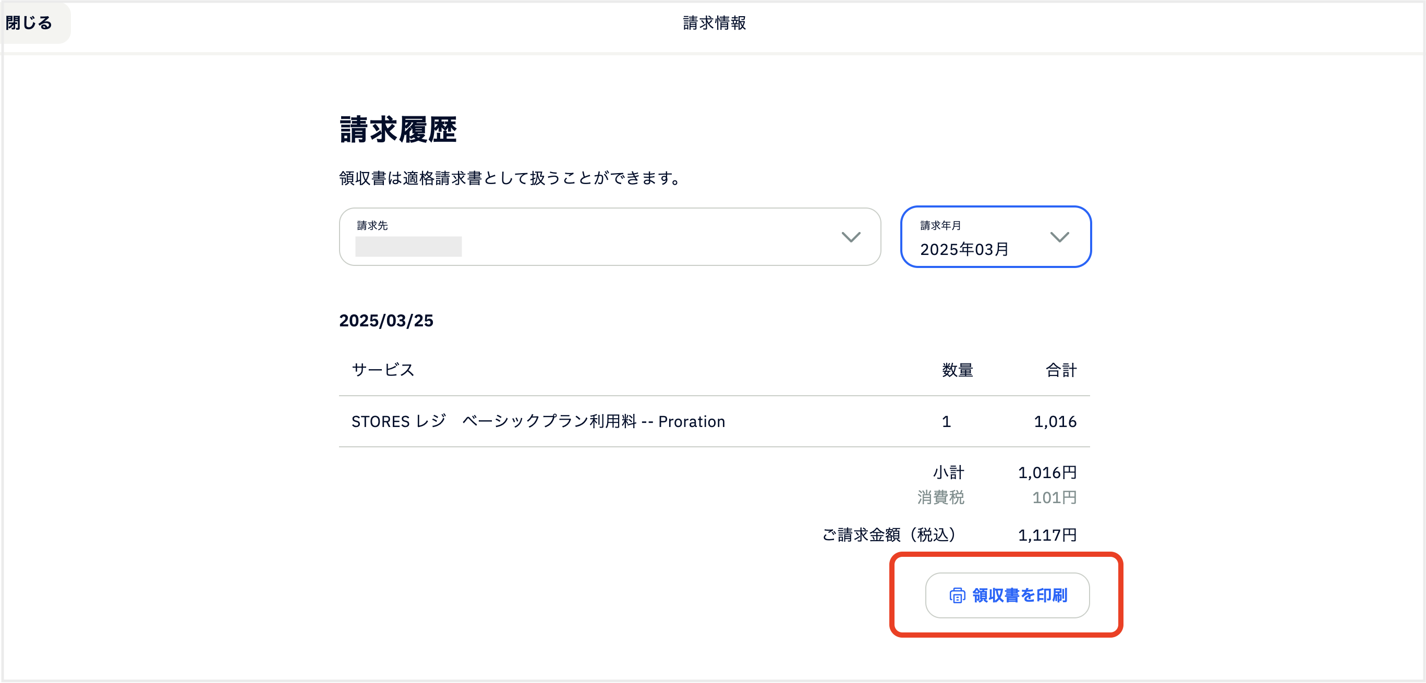
Task: Click the 請求情報 page title
Action: tap(714, 23)
